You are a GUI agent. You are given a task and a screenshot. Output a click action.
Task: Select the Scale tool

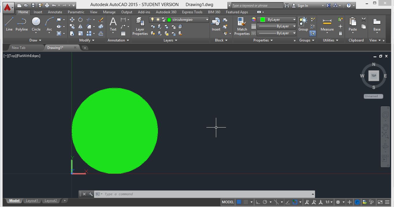tap(81, 33)
